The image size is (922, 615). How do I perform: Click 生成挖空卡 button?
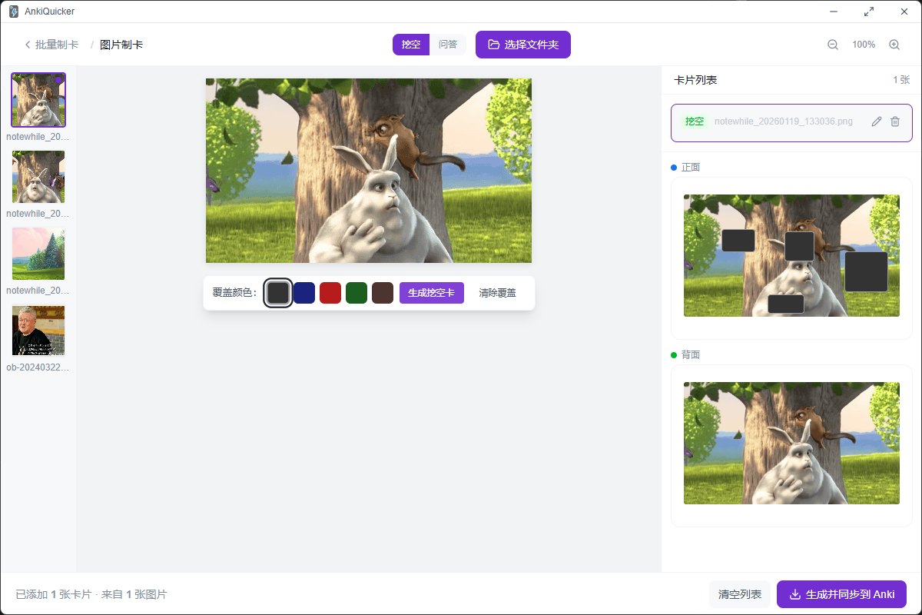[432, 293]
